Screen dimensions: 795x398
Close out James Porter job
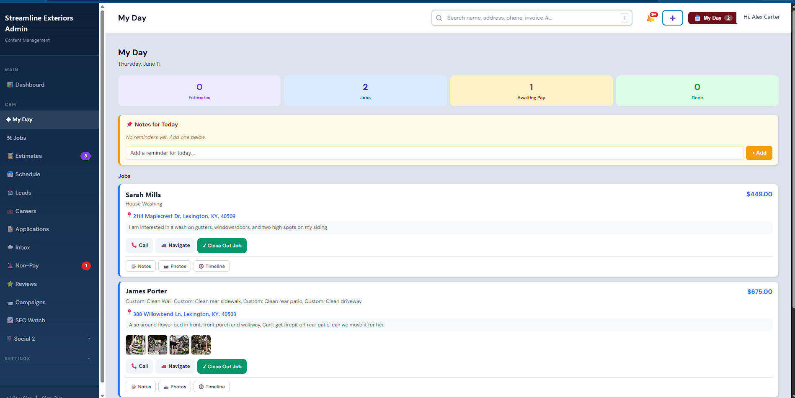222,367
